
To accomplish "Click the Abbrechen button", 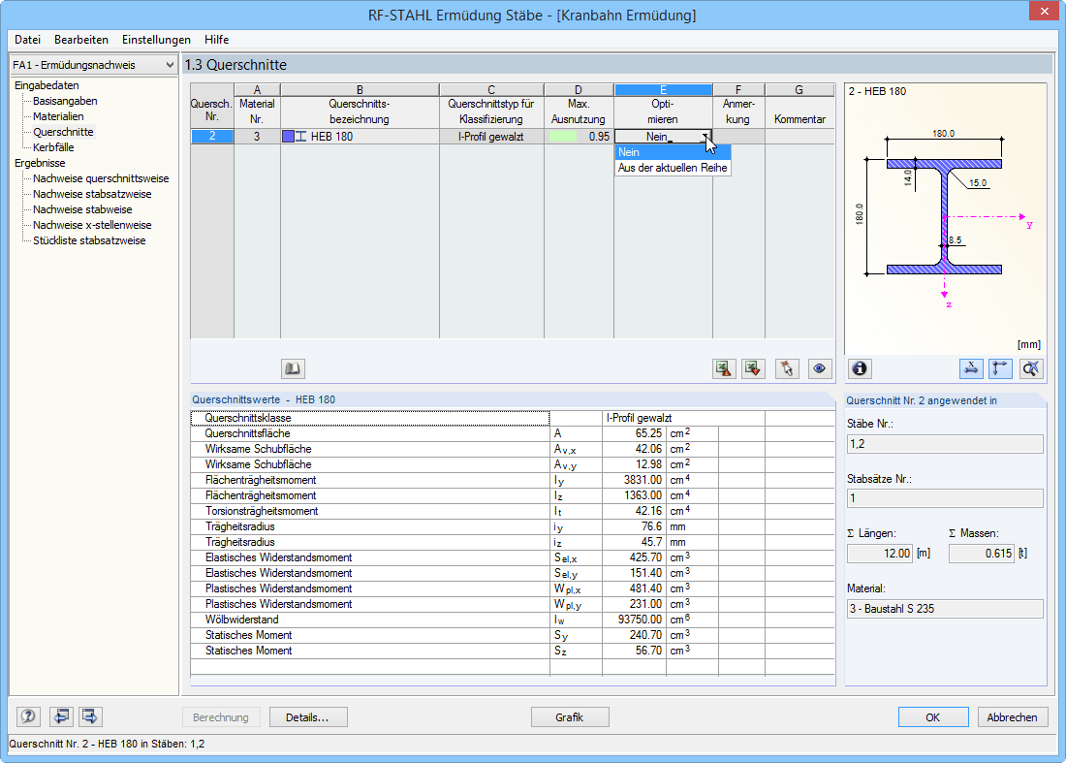I will pyautogui.click(x=1013, y=717).
